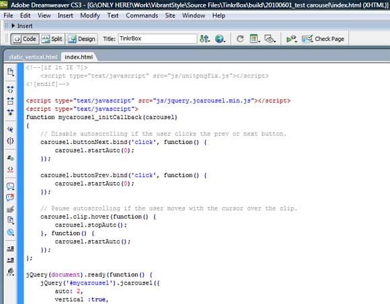The image size is (390, 304).
Task: Switch to Split view
Action: click(52, 39)
